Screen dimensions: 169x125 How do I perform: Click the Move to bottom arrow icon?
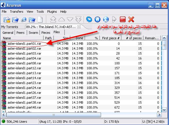78,19
